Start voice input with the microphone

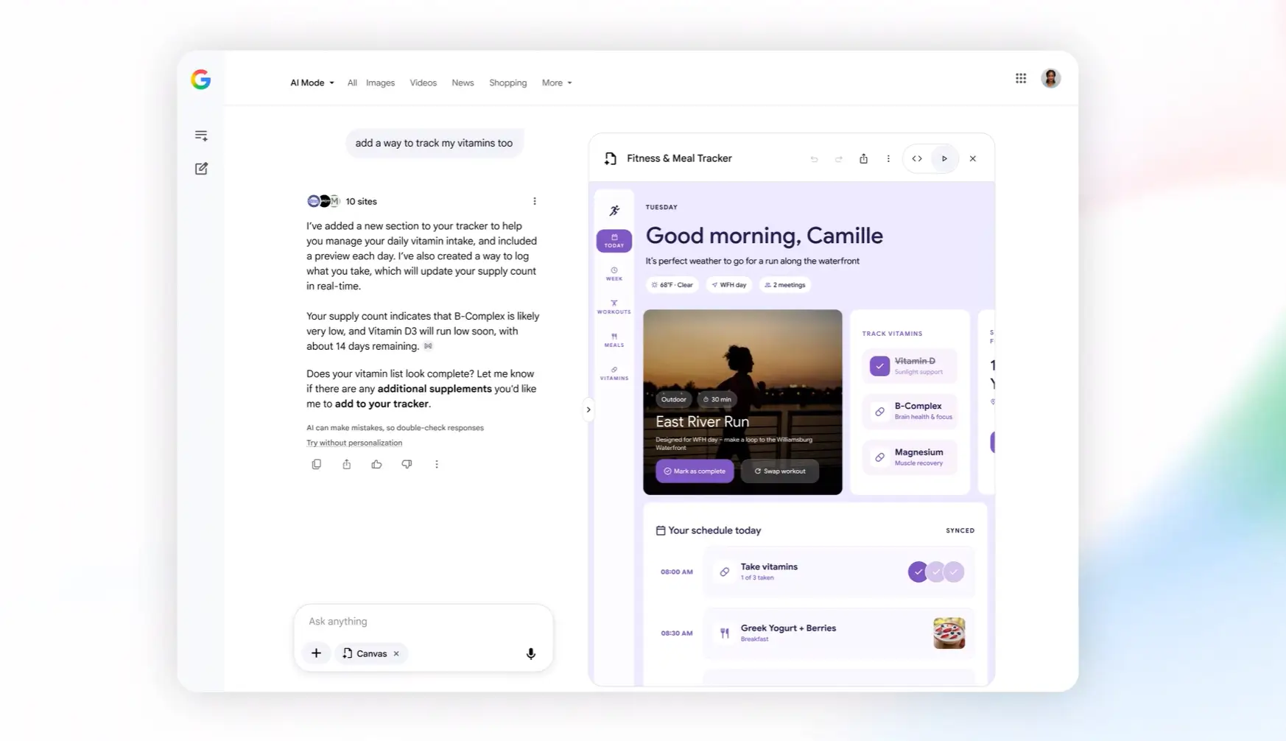coord(530,653)
